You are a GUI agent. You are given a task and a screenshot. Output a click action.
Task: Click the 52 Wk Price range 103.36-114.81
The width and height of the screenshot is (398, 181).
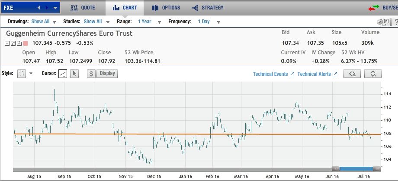(x=142, y=61)
